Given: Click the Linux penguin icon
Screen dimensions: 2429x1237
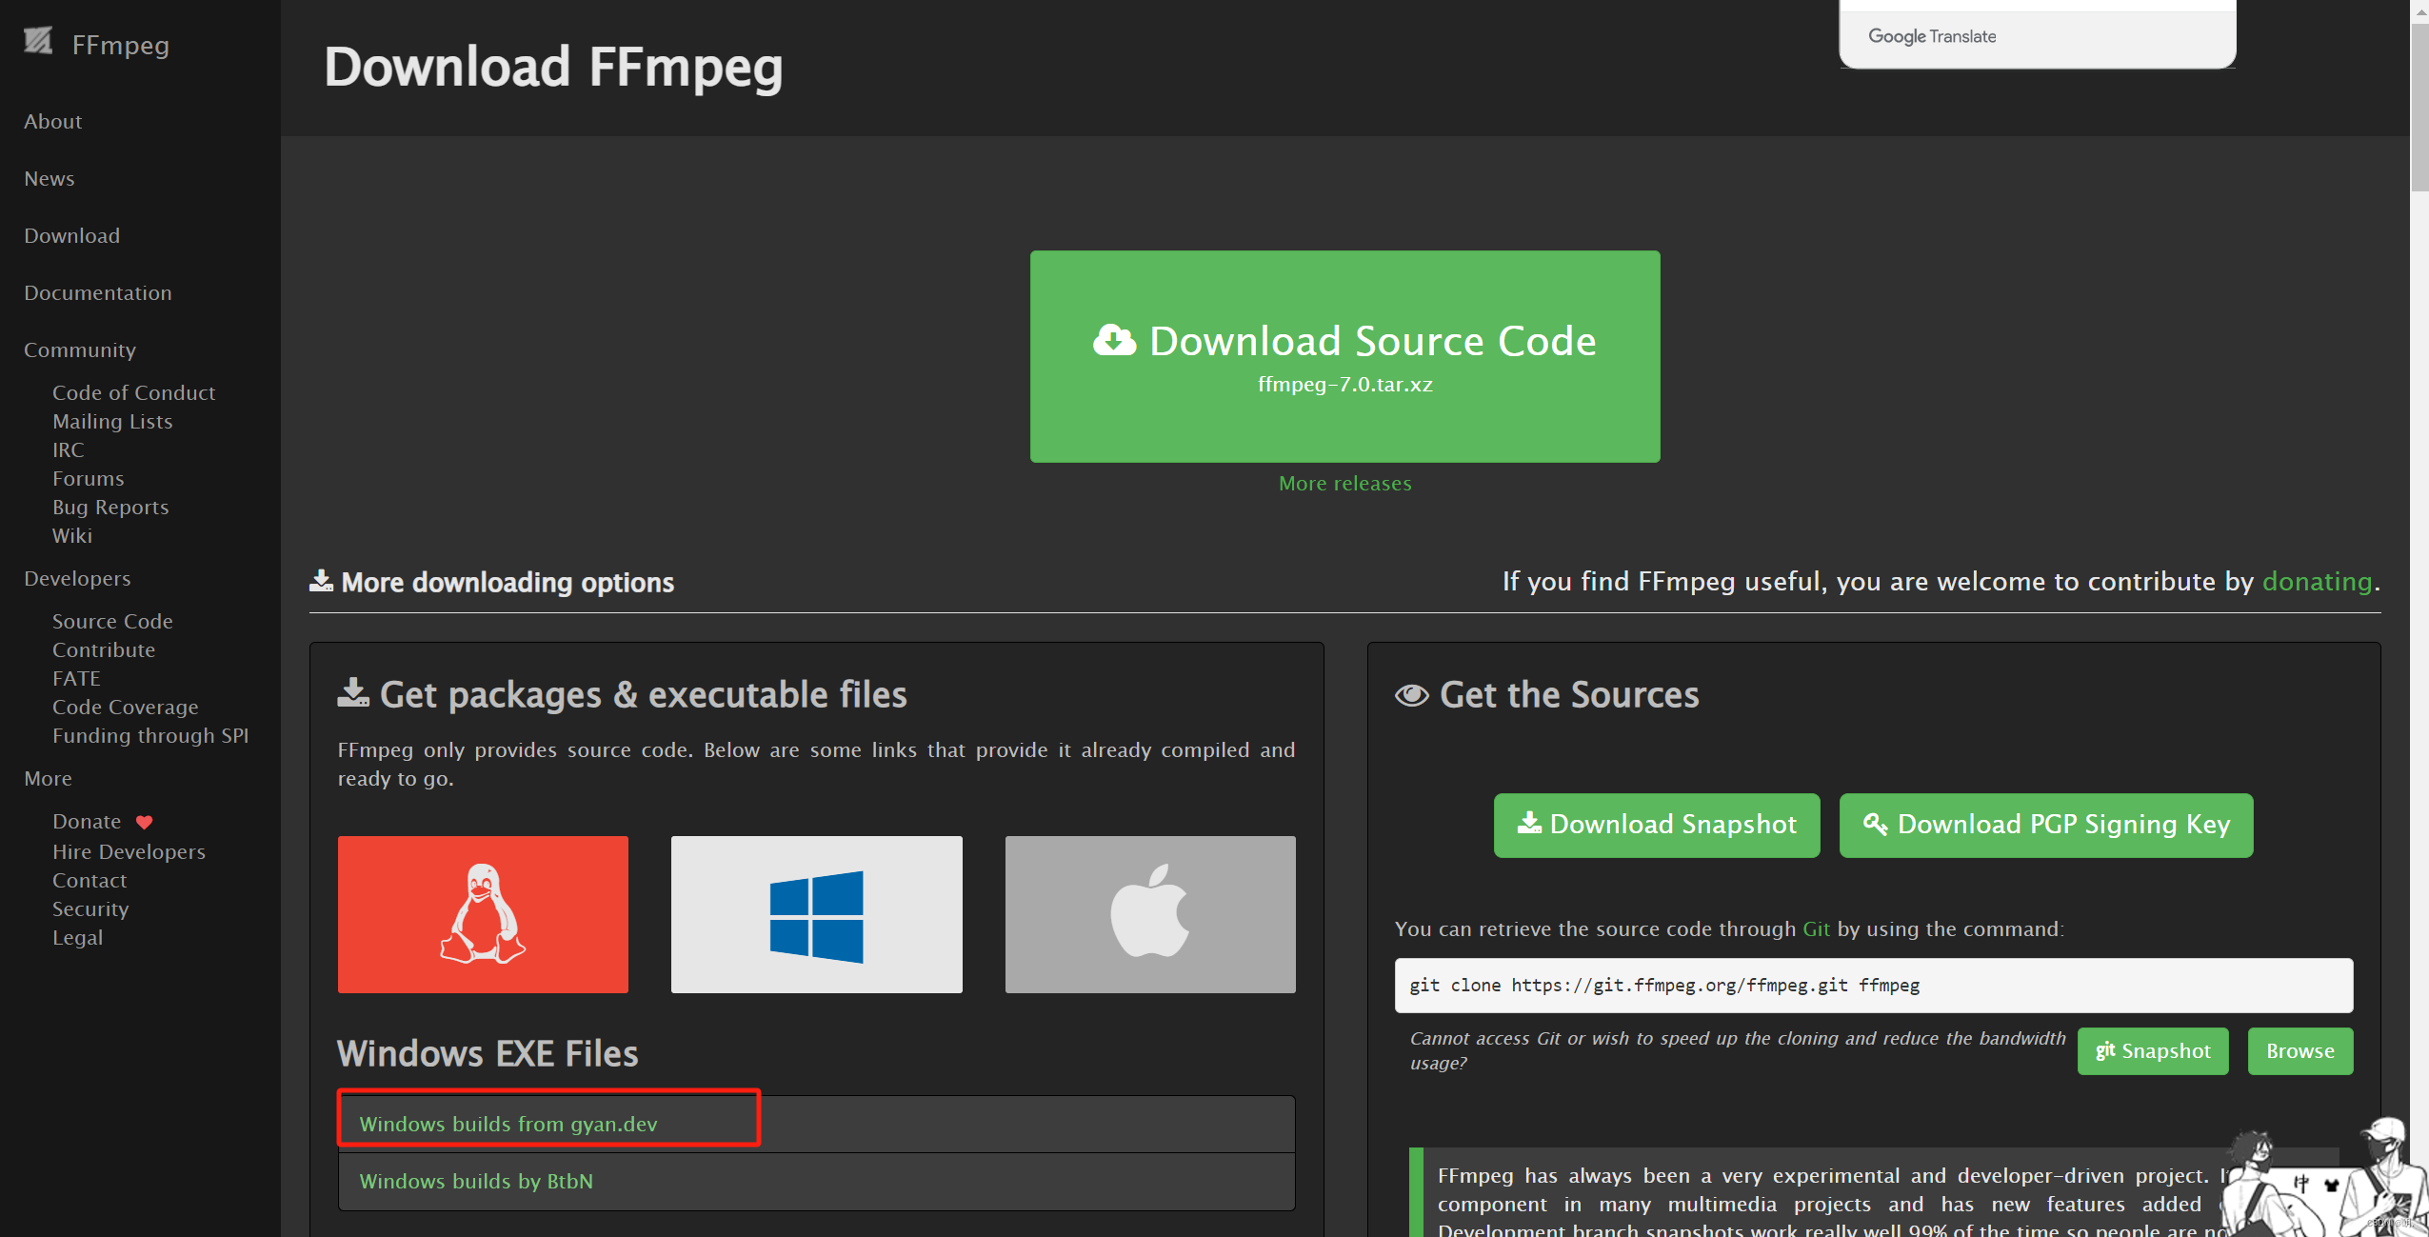Looking at the screenshot, I should [x=483, y=915].
